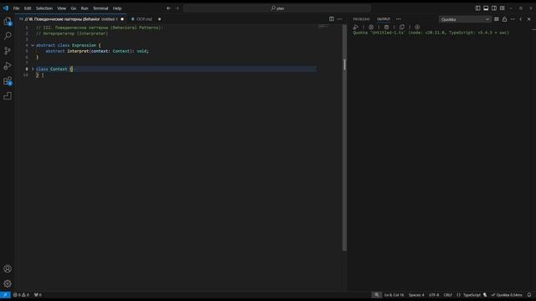Close the OOP.md tab via unsaved dot
This screenshot has width=536, height=301.
point(159,19)
